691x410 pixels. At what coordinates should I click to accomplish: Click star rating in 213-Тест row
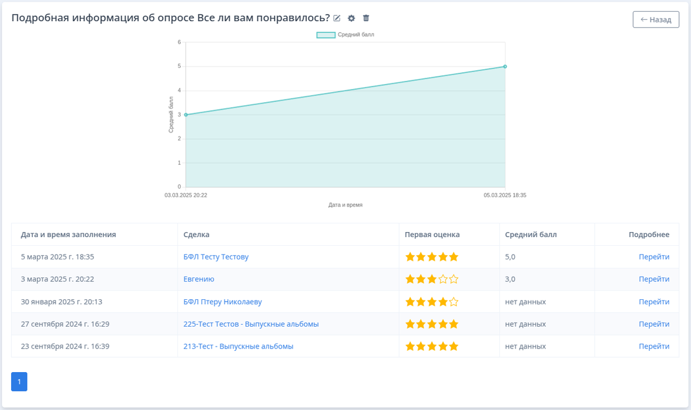point(431,347)
